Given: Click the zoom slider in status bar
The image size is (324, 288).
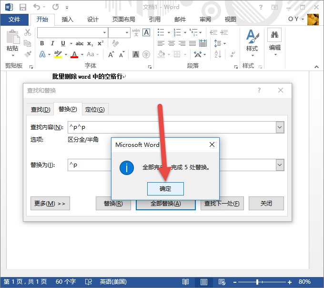Looking at the screenshot, I should click(x=264, y=282).
